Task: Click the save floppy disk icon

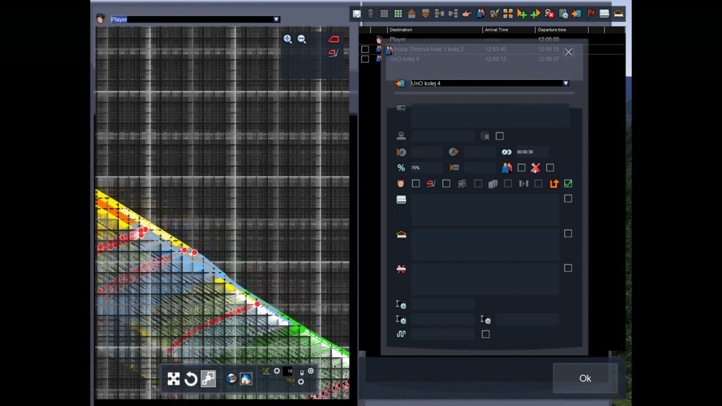Action: tap(357, 14)
